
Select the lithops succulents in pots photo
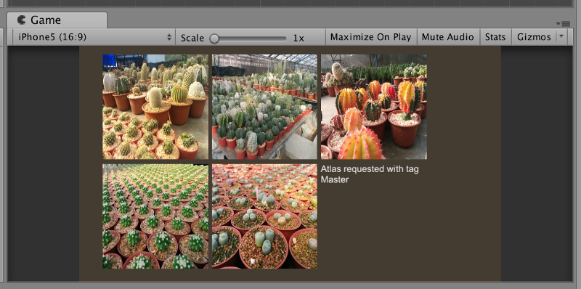click(x=264, y=216)
